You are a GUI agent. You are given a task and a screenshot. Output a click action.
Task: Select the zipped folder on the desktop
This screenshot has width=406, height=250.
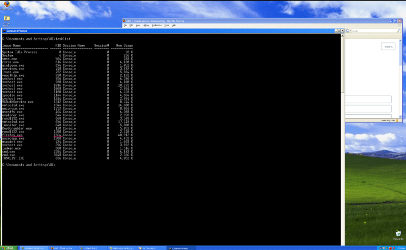7,19
